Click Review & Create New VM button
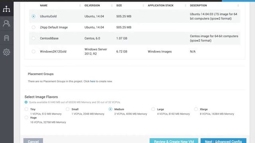 (x=174, y=141)
